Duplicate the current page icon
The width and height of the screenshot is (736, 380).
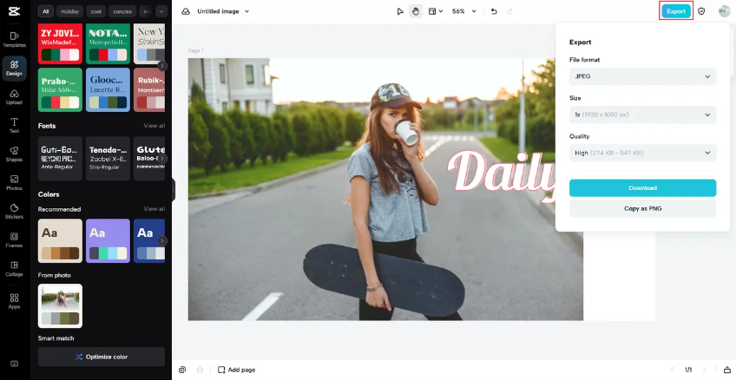click(182, 370)
